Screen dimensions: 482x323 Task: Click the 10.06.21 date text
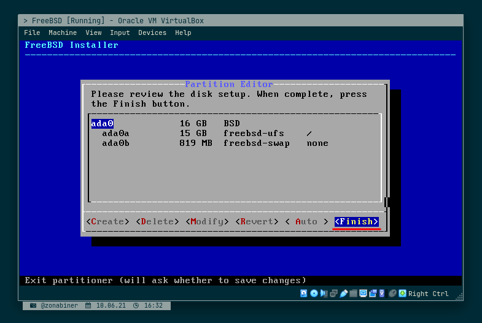pyautogui.click(x=111, y=305)
